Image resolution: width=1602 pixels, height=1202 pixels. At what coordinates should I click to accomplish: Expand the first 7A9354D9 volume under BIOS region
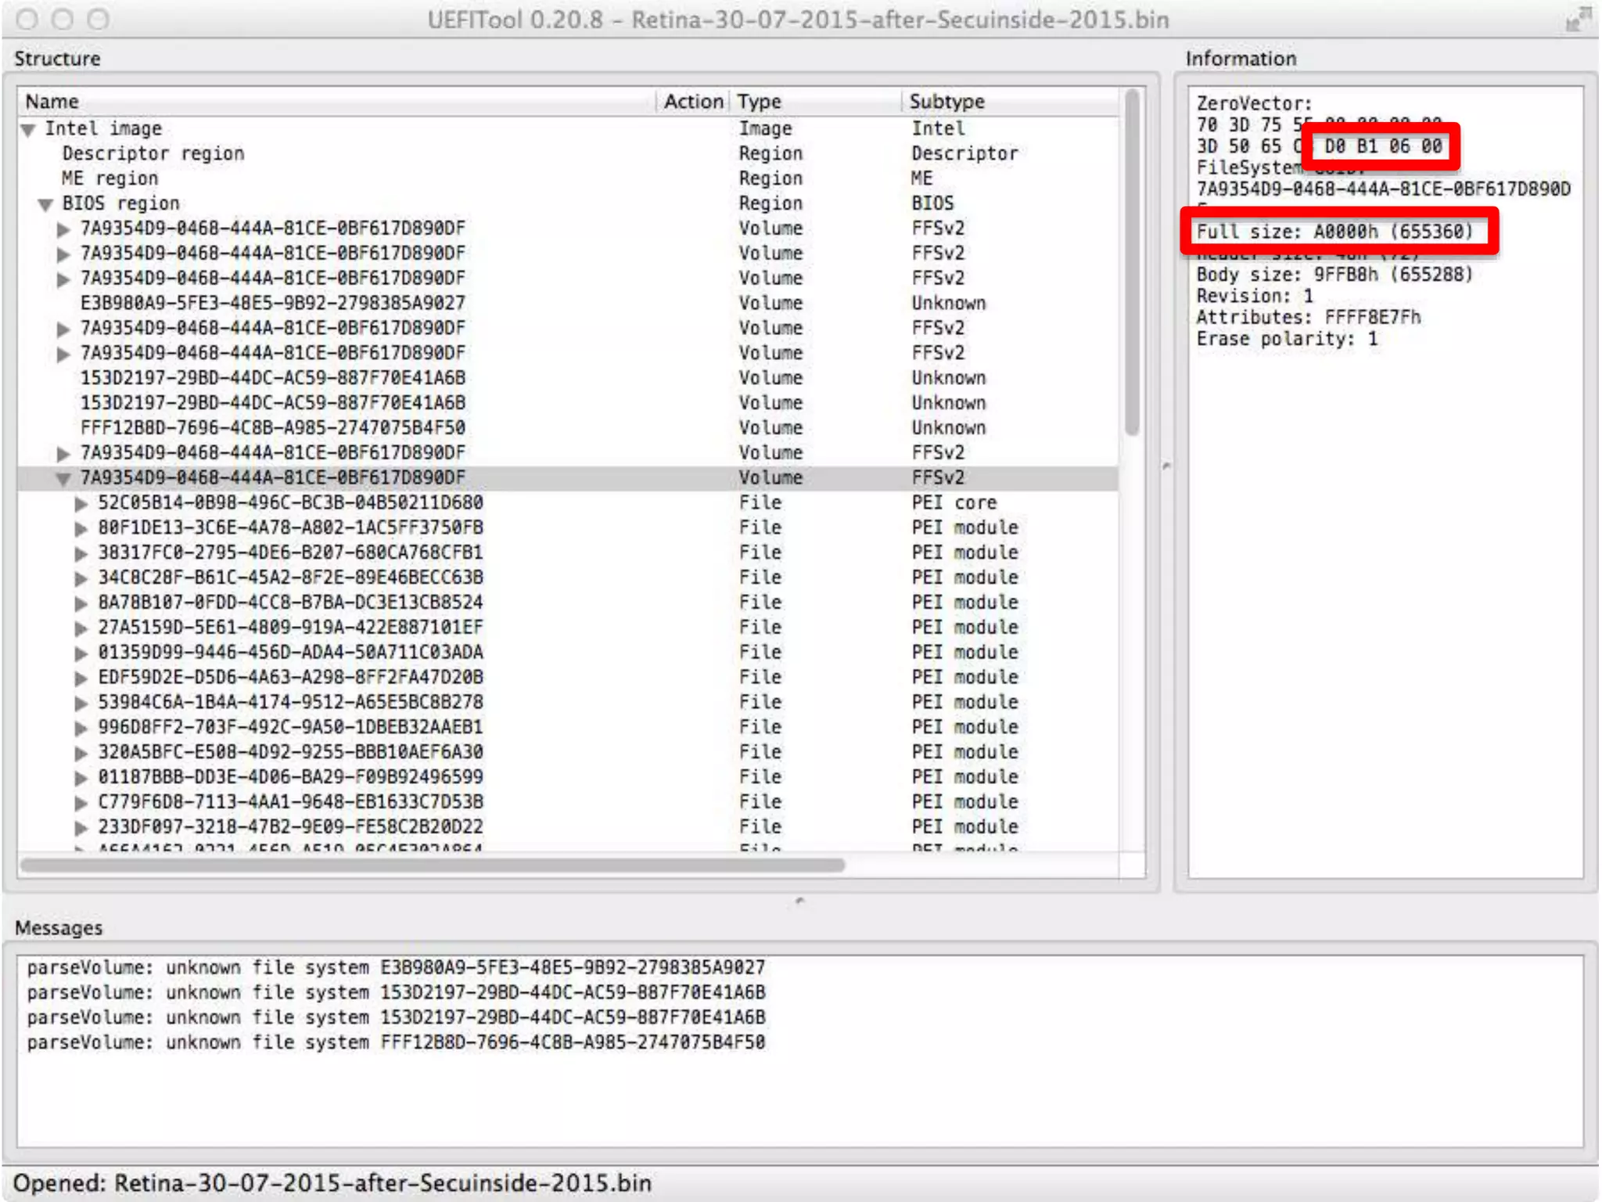point(63,230)
